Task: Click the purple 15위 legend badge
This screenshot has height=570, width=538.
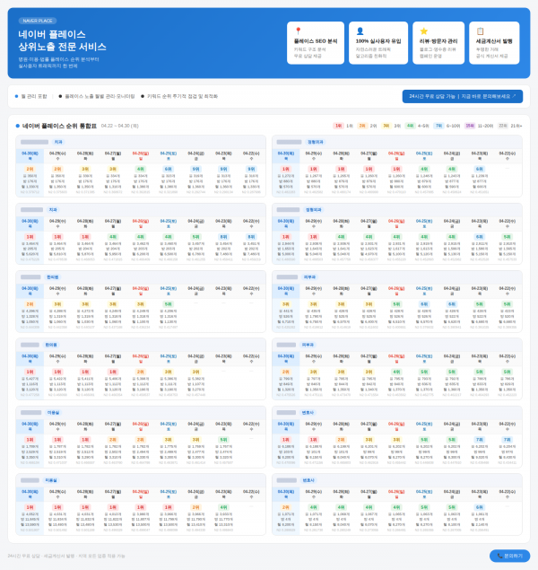Action: 470,126
